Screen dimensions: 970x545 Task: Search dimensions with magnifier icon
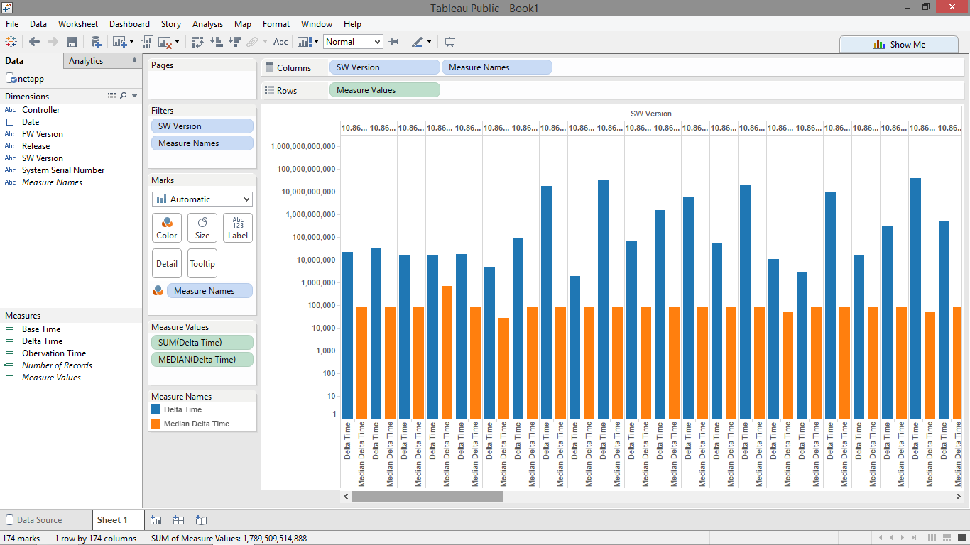pyautogui.click(x=124, y=96)
